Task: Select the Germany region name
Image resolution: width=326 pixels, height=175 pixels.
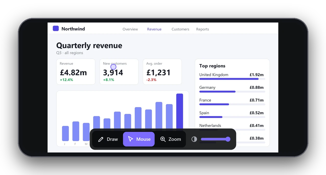Action: point(207,87)
